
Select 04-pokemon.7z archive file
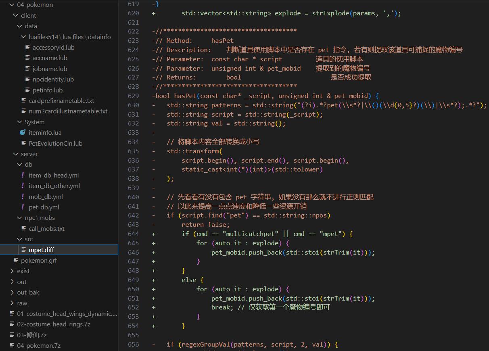click(x=38, y=346)
